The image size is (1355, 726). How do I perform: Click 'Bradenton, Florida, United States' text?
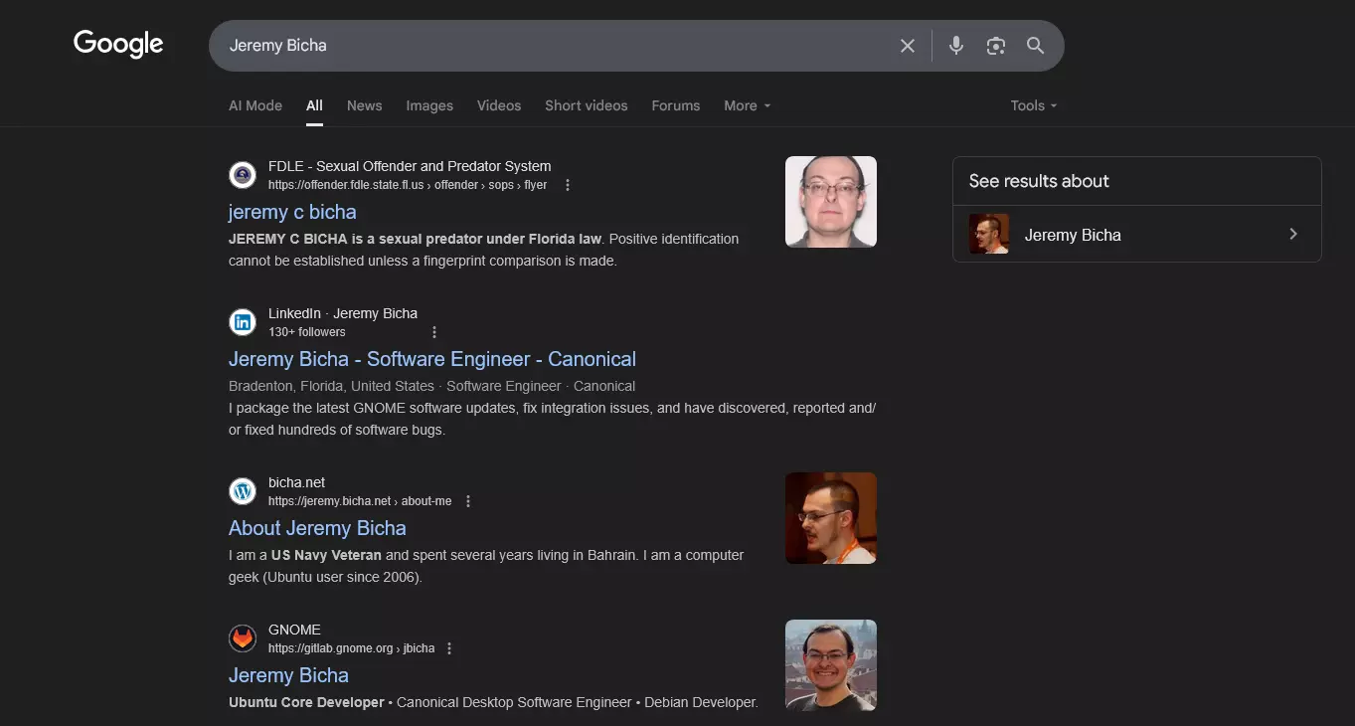(x=331, y=386)
